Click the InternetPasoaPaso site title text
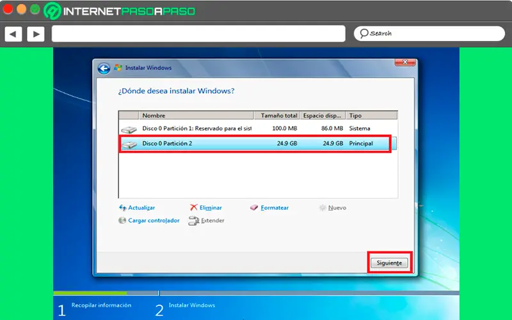The height and width of the screenshot is (320, 512). [129, 12]
